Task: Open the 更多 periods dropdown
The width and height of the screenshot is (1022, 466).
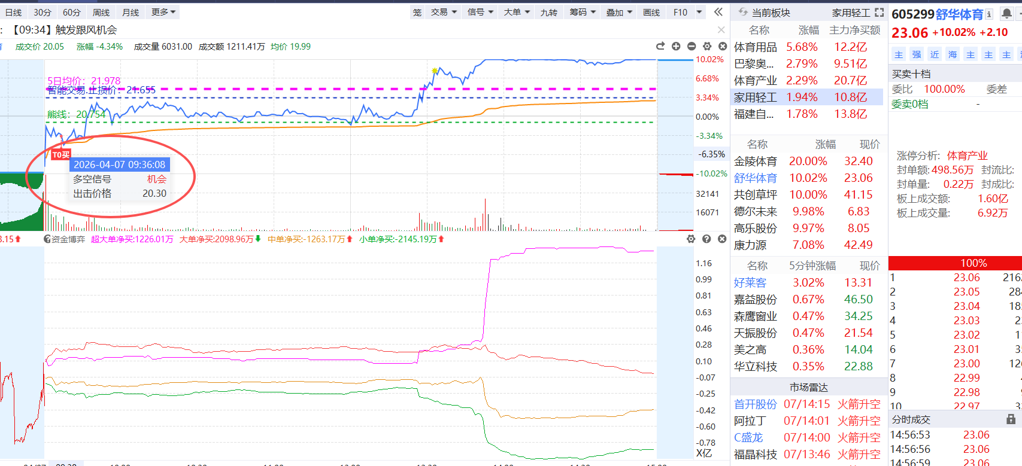Action: point(163,12)
